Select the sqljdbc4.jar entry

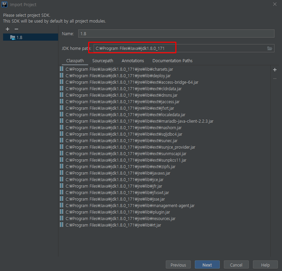(164, 134)
